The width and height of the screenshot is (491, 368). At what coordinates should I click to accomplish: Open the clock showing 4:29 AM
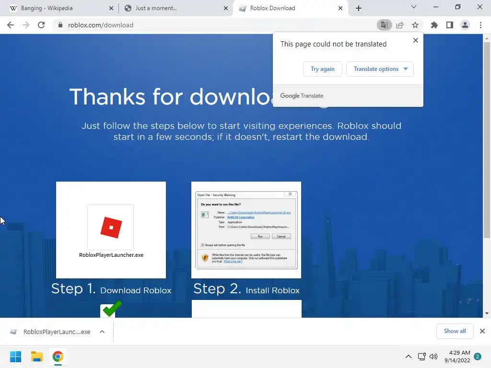click(457, 356)
